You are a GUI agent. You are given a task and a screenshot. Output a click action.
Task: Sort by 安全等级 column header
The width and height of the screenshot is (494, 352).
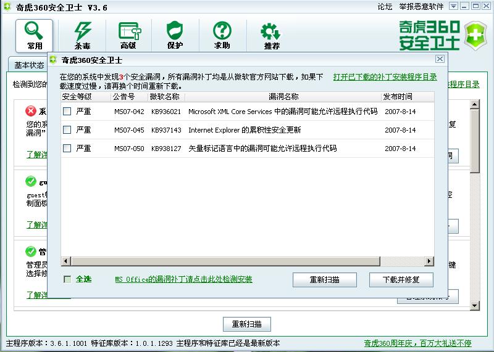(x=86, y=97)
